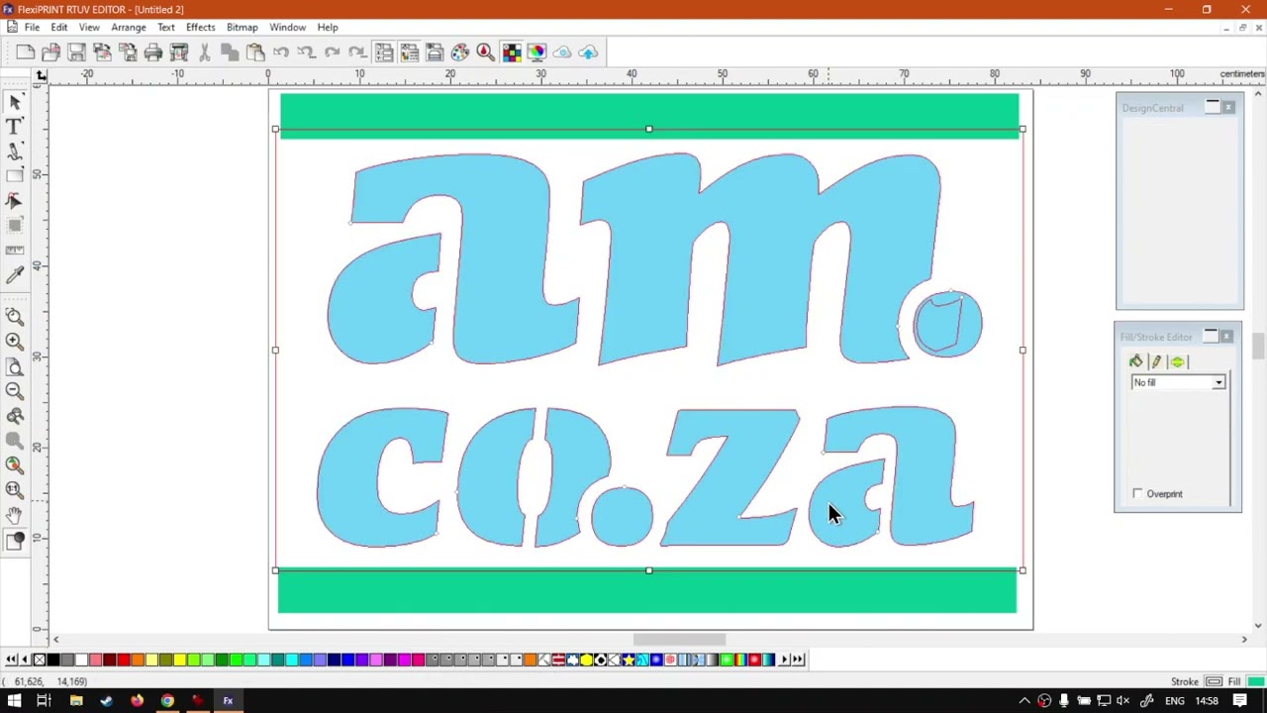Open the Window menu
Screen dimensions: 1267x713
point(288,27)
